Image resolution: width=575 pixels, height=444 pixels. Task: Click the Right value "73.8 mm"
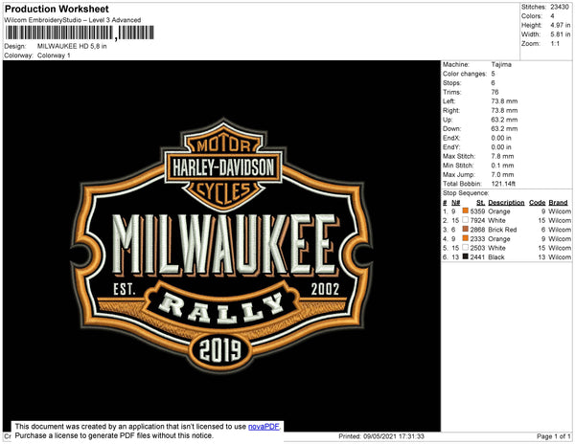(x=504, y=111)
